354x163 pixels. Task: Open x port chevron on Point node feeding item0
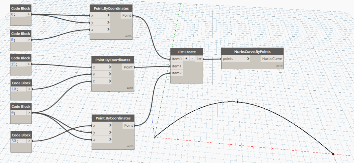(x=108, y=15)
